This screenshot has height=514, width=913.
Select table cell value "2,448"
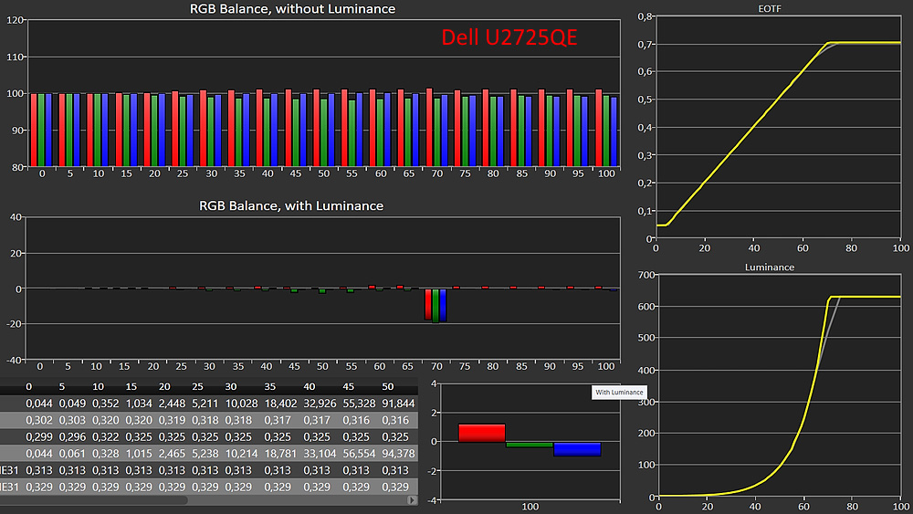click(172, 404)
